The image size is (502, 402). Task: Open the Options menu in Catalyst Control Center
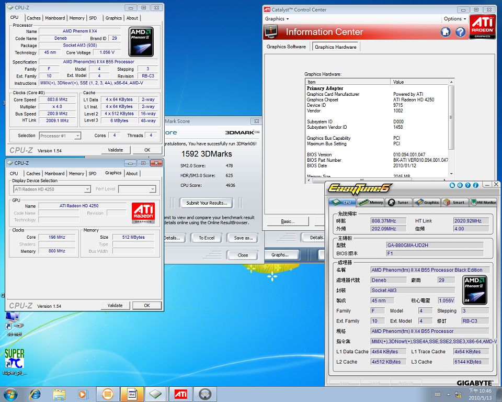point(454,19)
